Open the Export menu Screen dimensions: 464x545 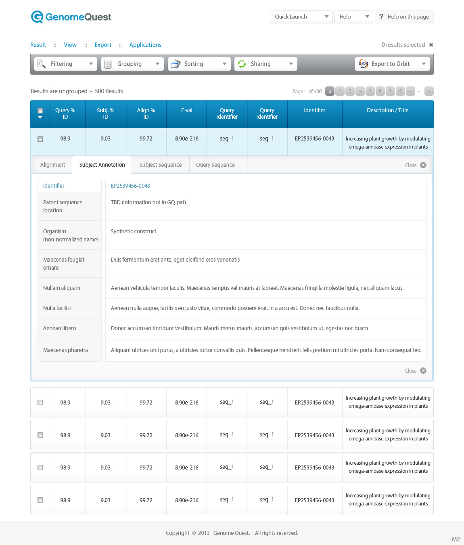click(103, 45)
